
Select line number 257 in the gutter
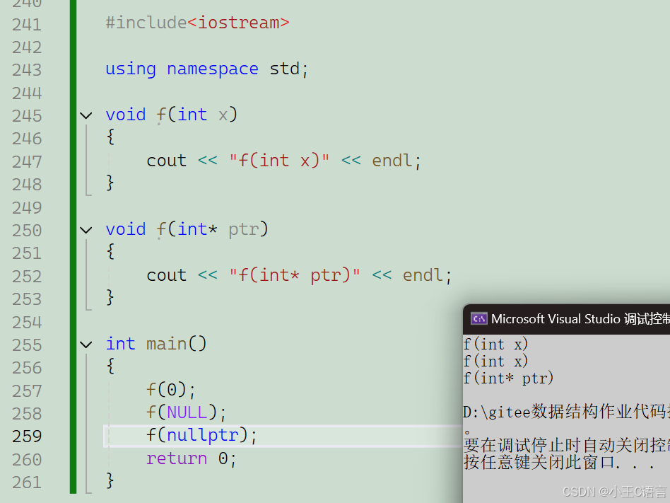[x=27, y=391]
